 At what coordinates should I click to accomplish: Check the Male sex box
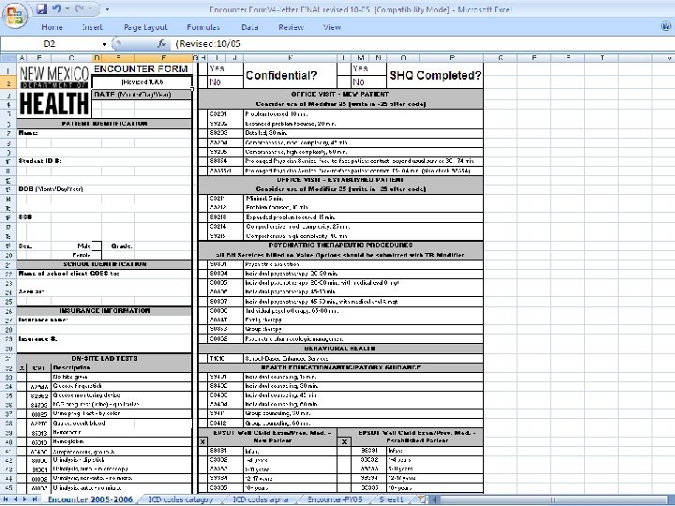97,246
